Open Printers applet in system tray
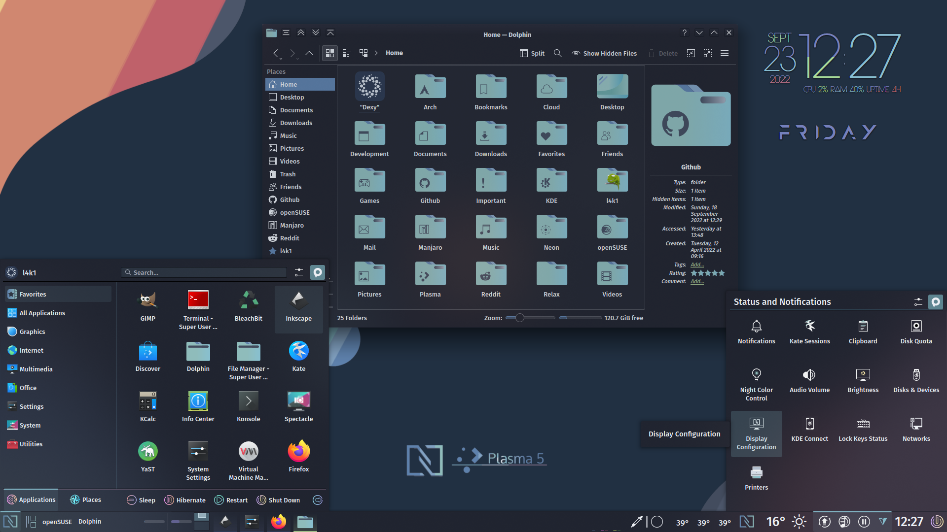947x532 pixels. click(757, 478)
